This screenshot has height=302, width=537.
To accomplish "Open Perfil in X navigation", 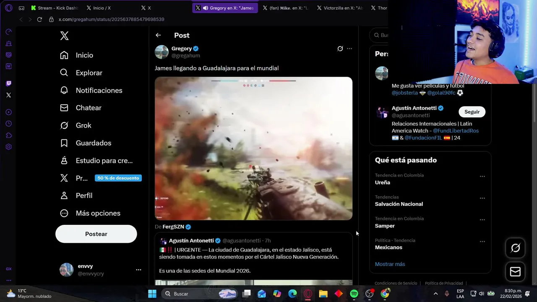I will 76,195.
